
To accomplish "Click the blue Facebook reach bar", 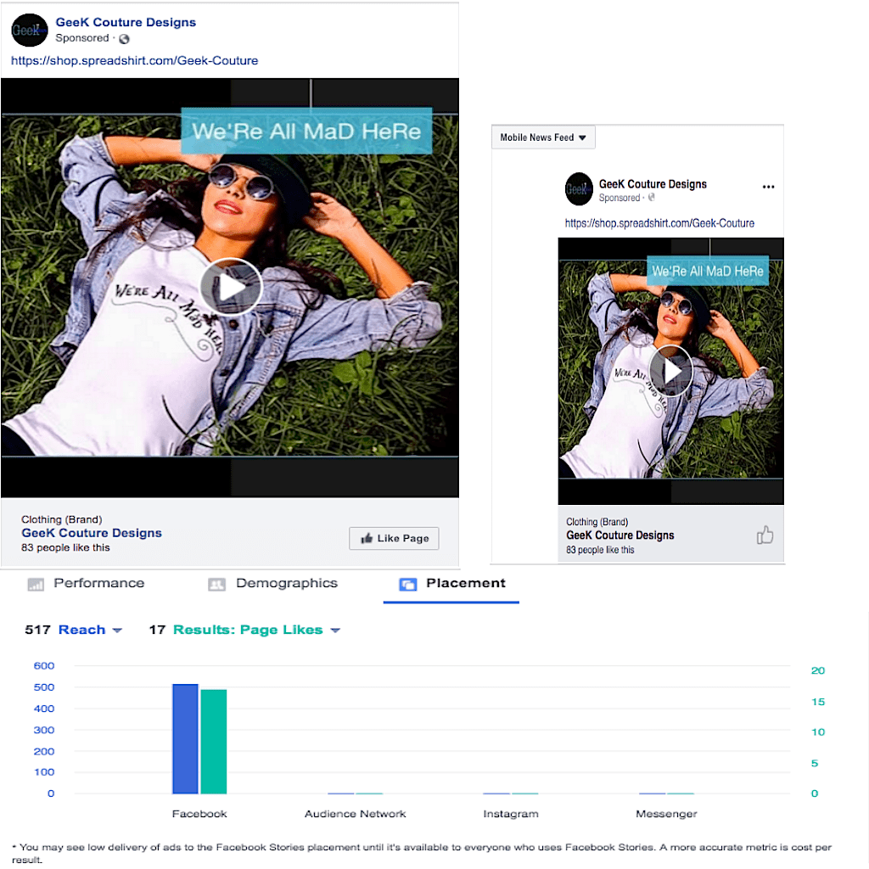I will tap(185, 738).
